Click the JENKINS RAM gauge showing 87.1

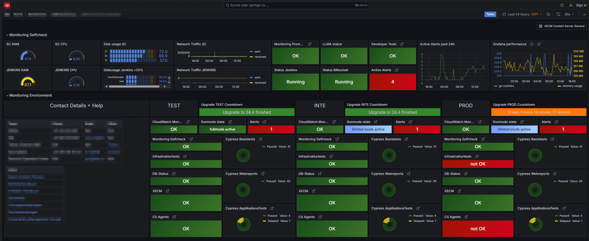click(x=28, y=82)
